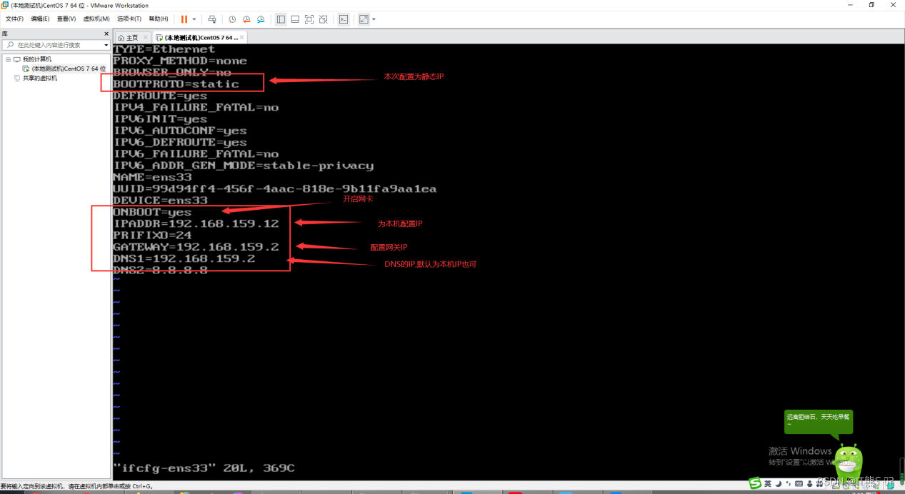Click the VMware icon in the title bar
This screenshot has height=494, width=905.
(x=5, y=5)
